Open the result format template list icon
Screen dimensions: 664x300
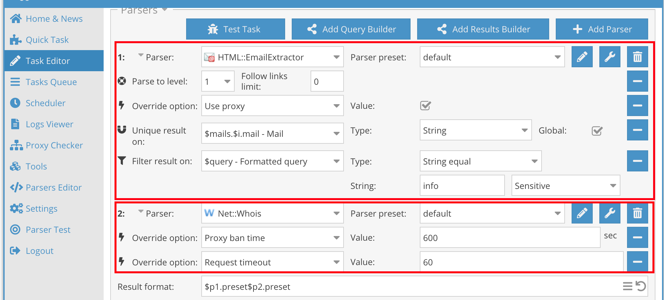(627, 286)
